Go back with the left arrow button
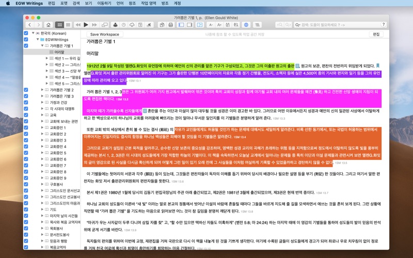This screenshot has width=413, height=258. point(30,25)
